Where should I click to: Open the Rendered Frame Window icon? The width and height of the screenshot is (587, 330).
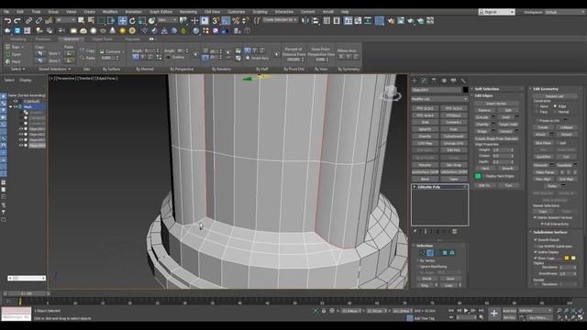401,20
